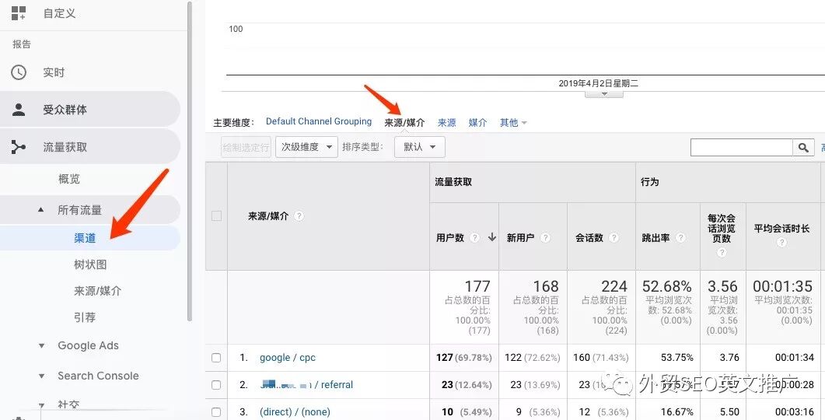The image size is (825, 420).
Task: Toggle the select-all rows header checkbox
Action: 216,215
